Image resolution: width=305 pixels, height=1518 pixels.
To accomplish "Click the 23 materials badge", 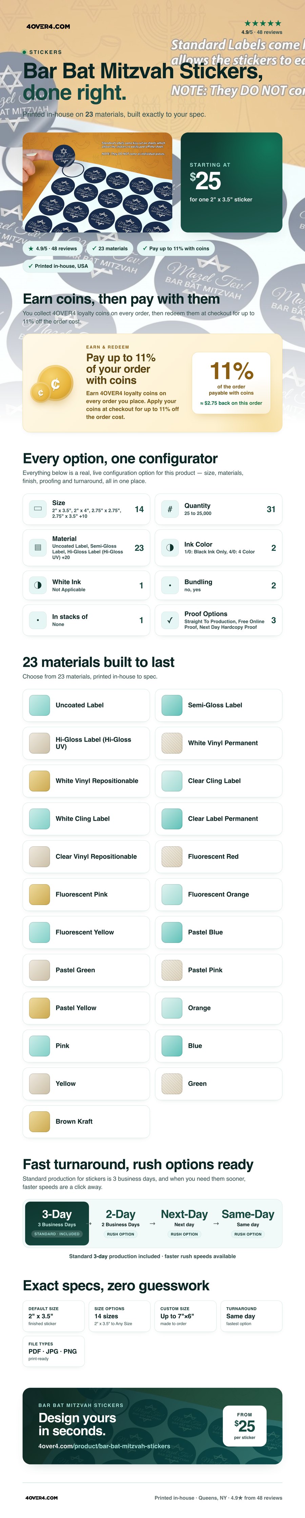I will coord(109,248).
